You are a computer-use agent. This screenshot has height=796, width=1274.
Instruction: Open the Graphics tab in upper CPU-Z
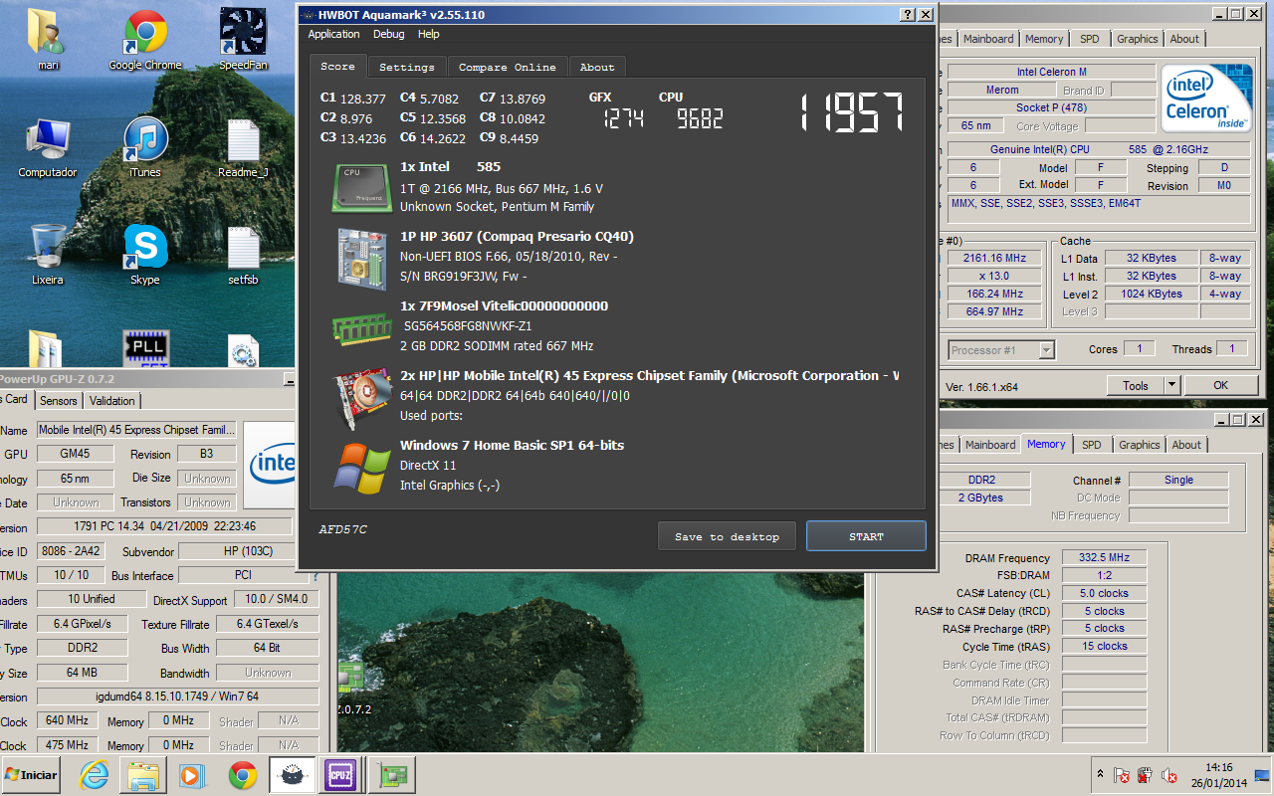click(x=1137, y=39)
